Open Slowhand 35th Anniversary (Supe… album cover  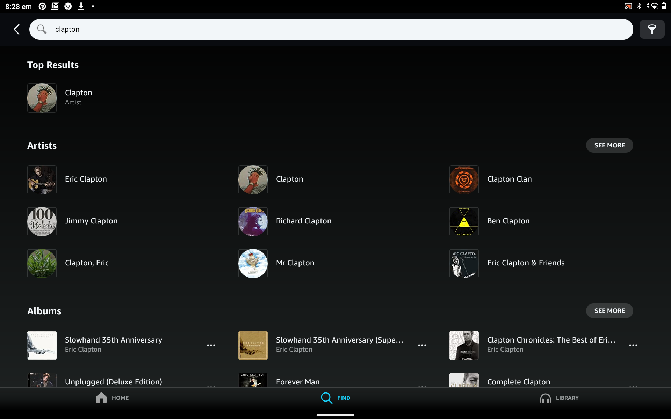pyautogui.click(x=253, y=345)
